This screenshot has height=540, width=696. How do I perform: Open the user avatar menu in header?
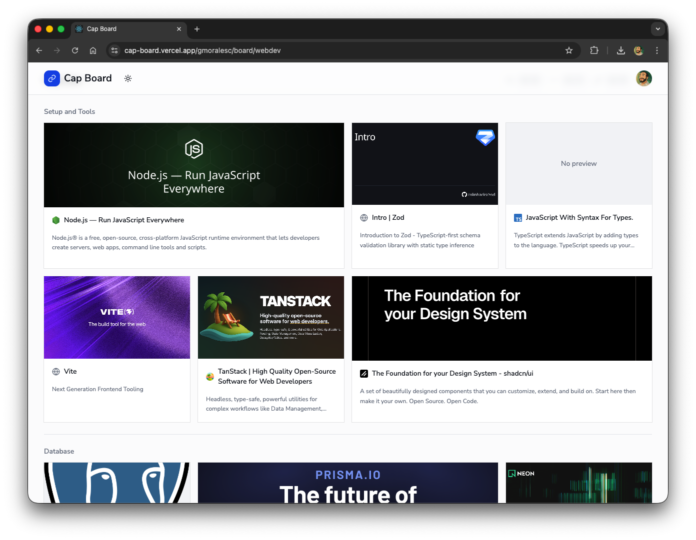[x=643, y=78]
